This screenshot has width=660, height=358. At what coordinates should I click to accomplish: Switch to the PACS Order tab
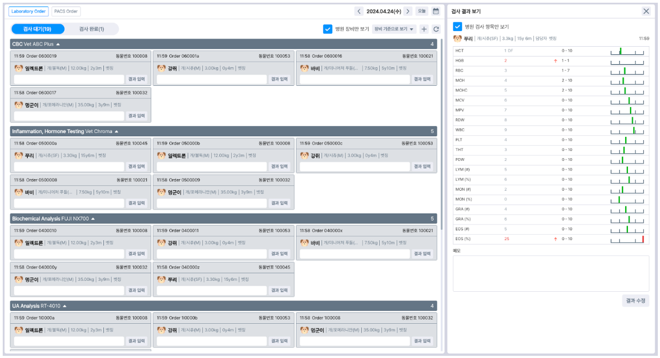tap(66, 11)
